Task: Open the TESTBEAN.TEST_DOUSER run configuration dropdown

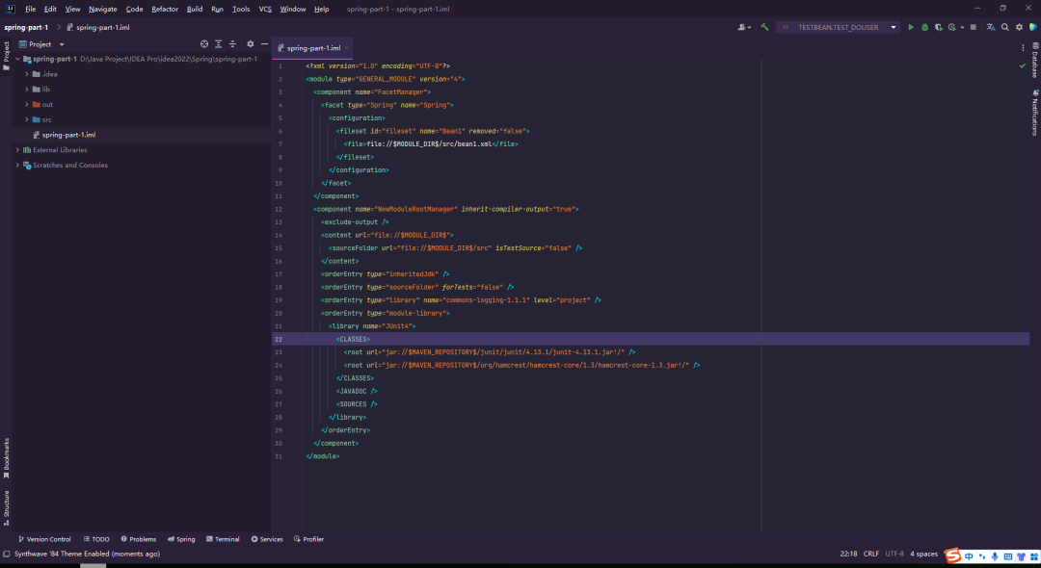Action: coord(840,27)
